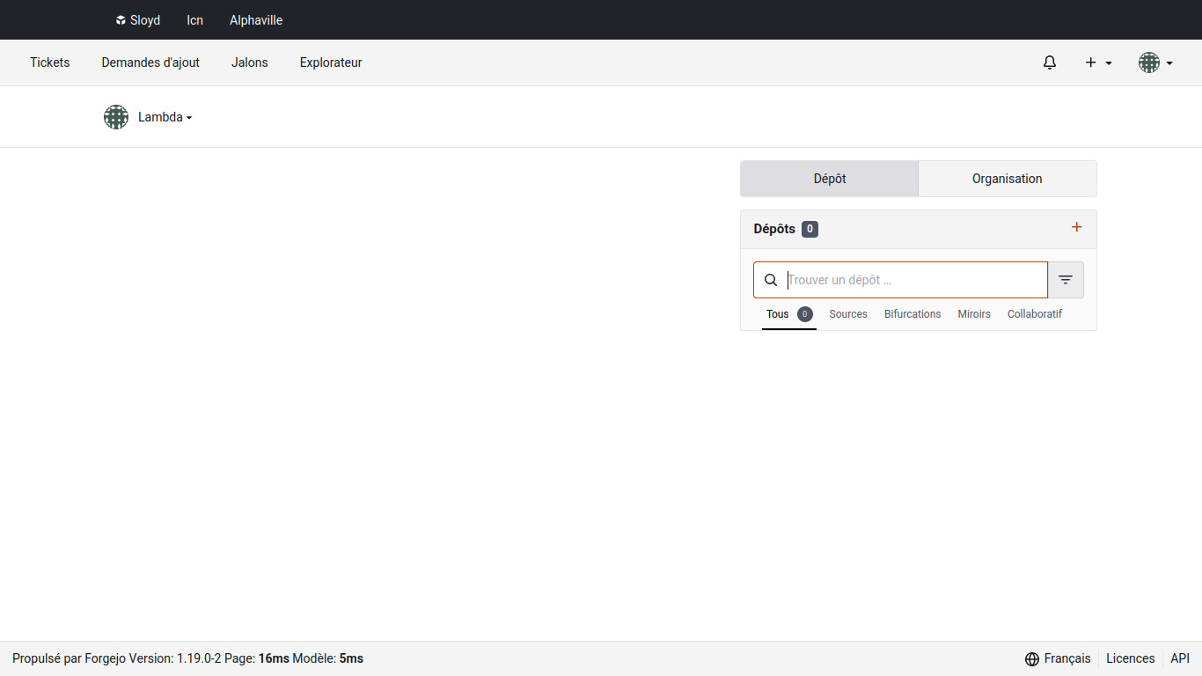Image resolution: width=1202 pixels, height=676 pixels.
Task: Open the Alphaville link in top bar
Action: [256, 20]
